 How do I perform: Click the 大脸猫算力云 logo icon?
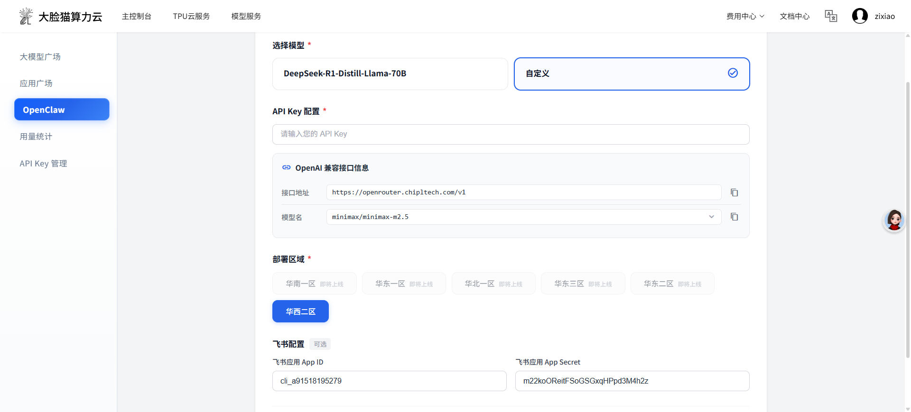(26, 16)
